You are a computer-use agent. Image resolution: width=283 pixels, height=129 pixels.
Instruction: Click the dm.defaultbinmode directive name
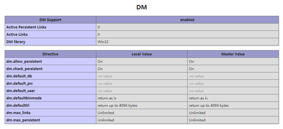[24, 98]
